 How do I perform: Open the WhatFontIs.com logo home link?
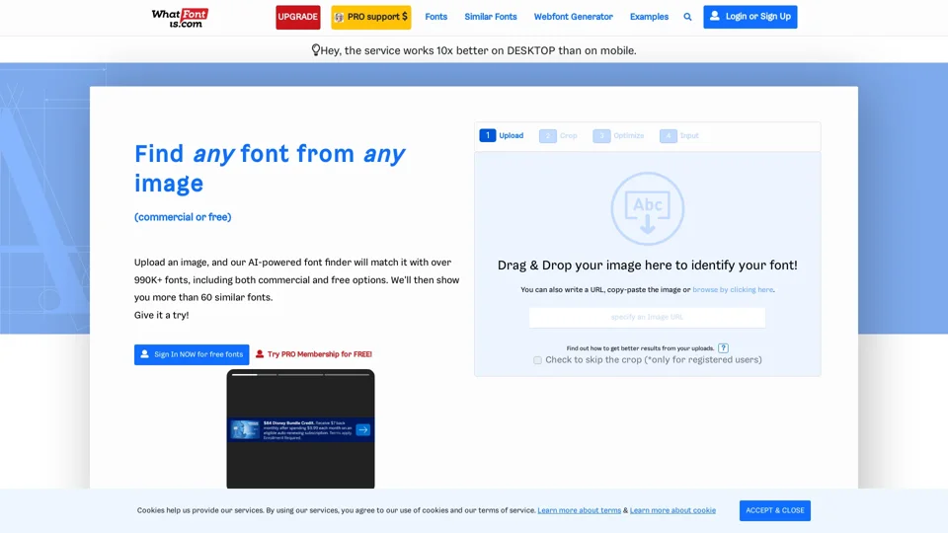pos(180,18)
